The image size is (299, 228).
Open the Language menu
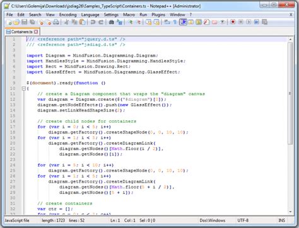click(x=90, y=14)
